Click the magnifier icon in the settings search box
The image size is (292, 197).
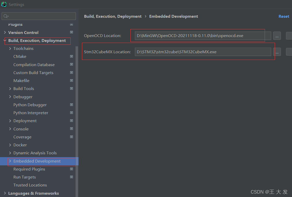pyautogui.click(x=6, y=16)
